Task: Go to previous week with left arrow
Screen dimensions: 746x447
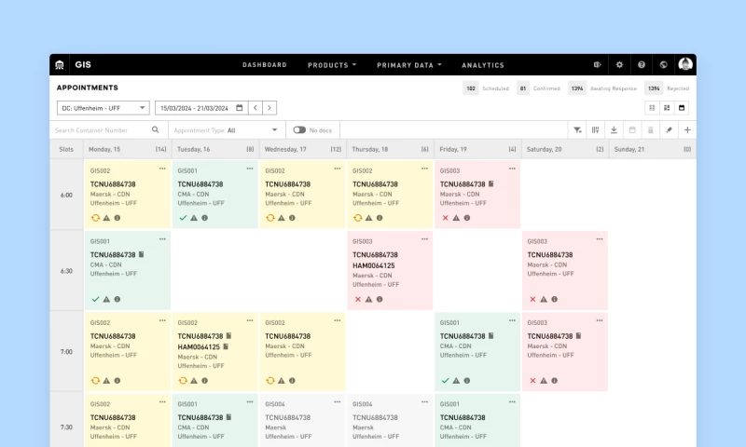Action: (x=256, y=108)
